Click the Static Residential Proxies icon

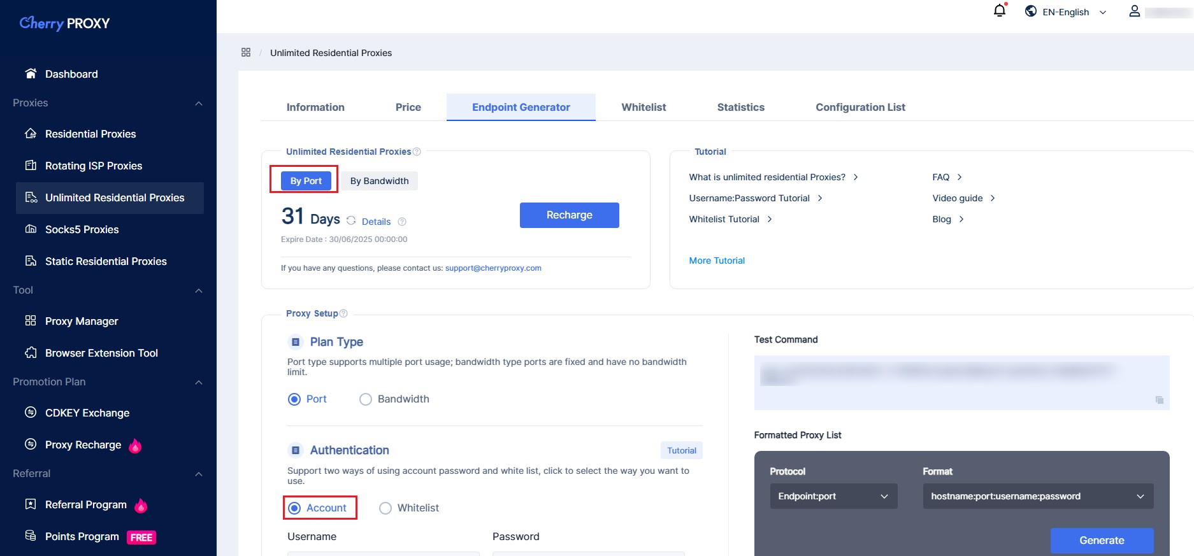(31, 260)
